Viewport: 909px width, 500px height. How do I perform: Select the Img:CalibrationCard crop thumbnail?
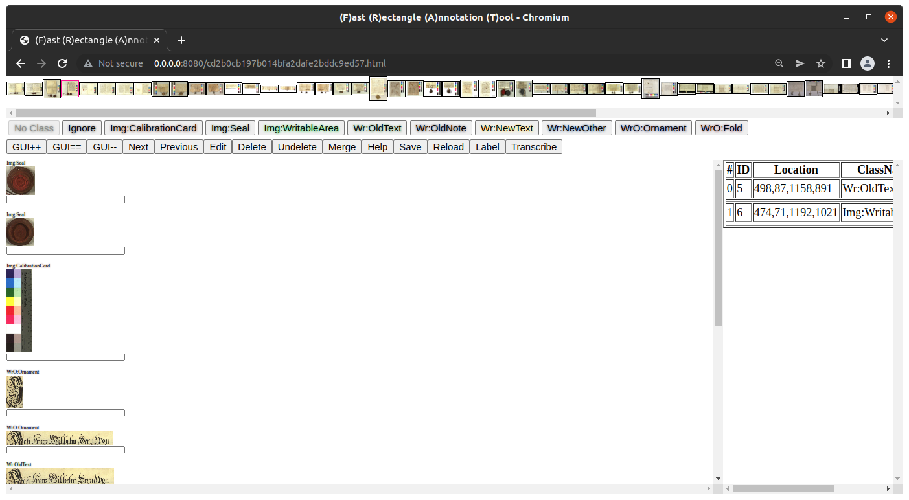coord(19,311)
